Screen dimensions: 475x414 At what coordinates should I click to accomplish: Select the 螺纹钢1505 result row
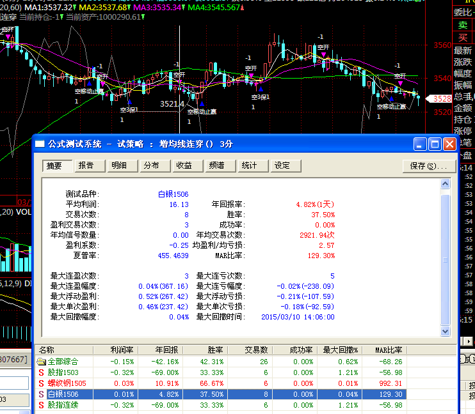(x=221, y=383)
